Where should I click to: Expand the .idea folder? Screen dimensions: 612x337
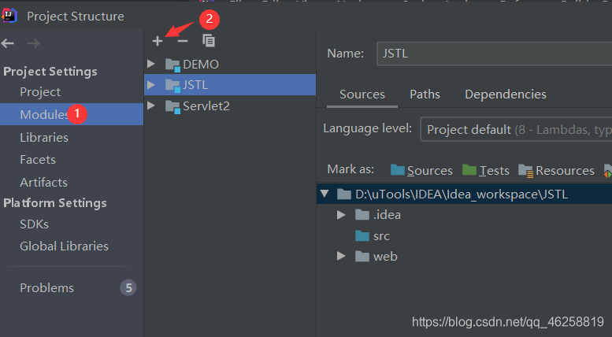pos(341,214)
